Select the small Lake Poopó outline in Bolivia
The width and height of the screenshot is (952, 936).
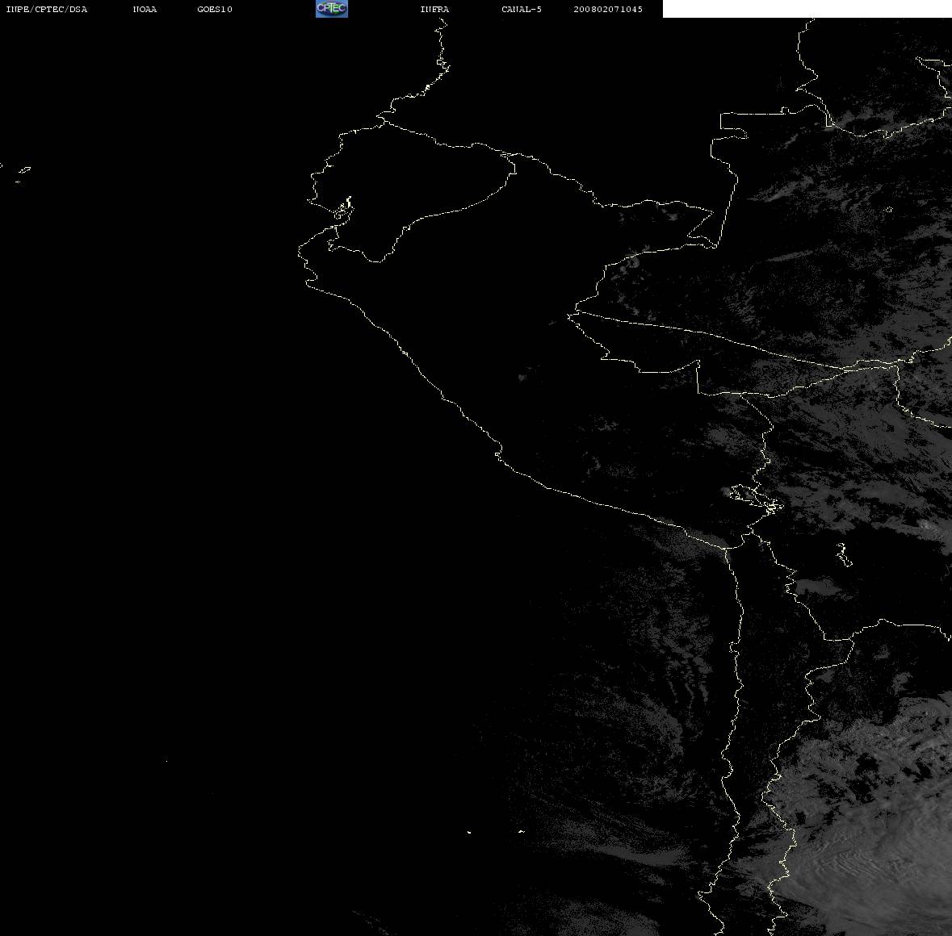844,554
